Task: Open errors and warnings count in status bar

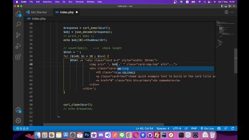Action: click(22, 128)
